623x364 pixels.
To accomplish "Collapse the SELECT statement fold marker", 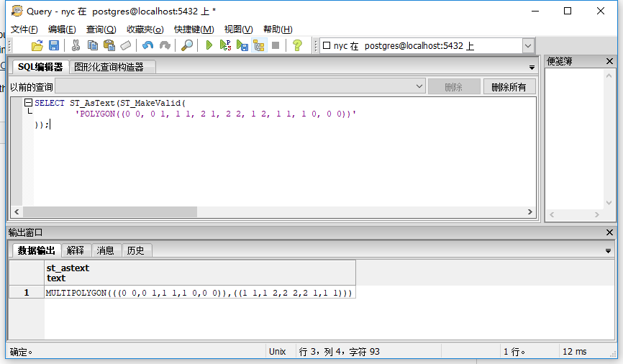I will click(x=28, y=103).
